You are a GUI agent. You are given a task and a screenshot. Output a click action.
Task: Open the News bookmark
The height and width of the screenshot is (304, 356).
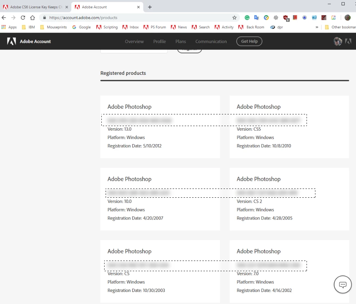(x=179, y=27)
